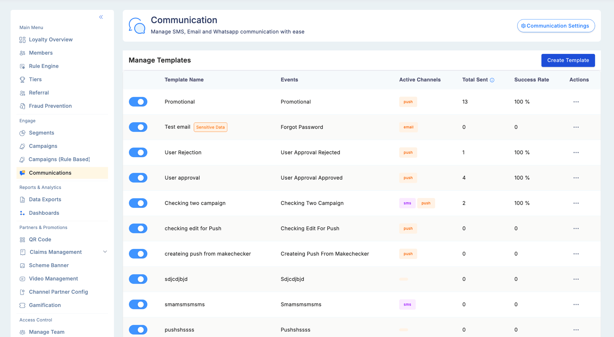This screenshot has width=614, height=337.
Task: Open Communication Settings
Action: (x=556, y=26)
